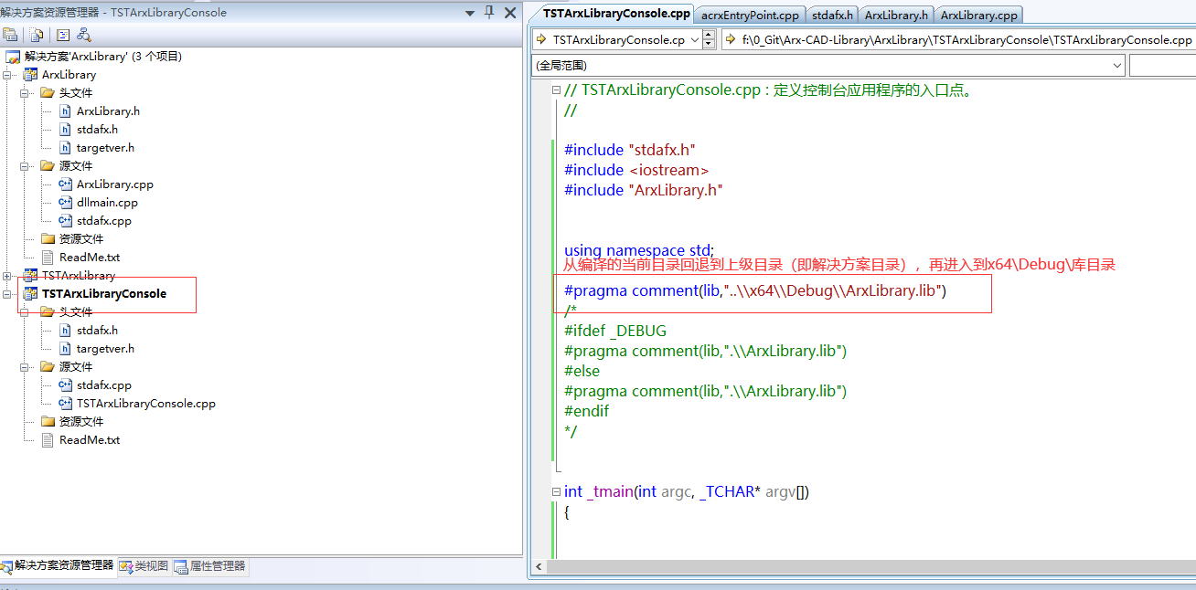Click the code outline collapse box beside _tmain
The height and width of the screenshot is (590, 1196).
[556, 490]
